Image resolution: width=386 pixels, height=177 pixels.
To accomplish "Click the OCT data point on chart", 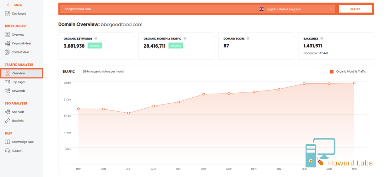I will [204, 94].
